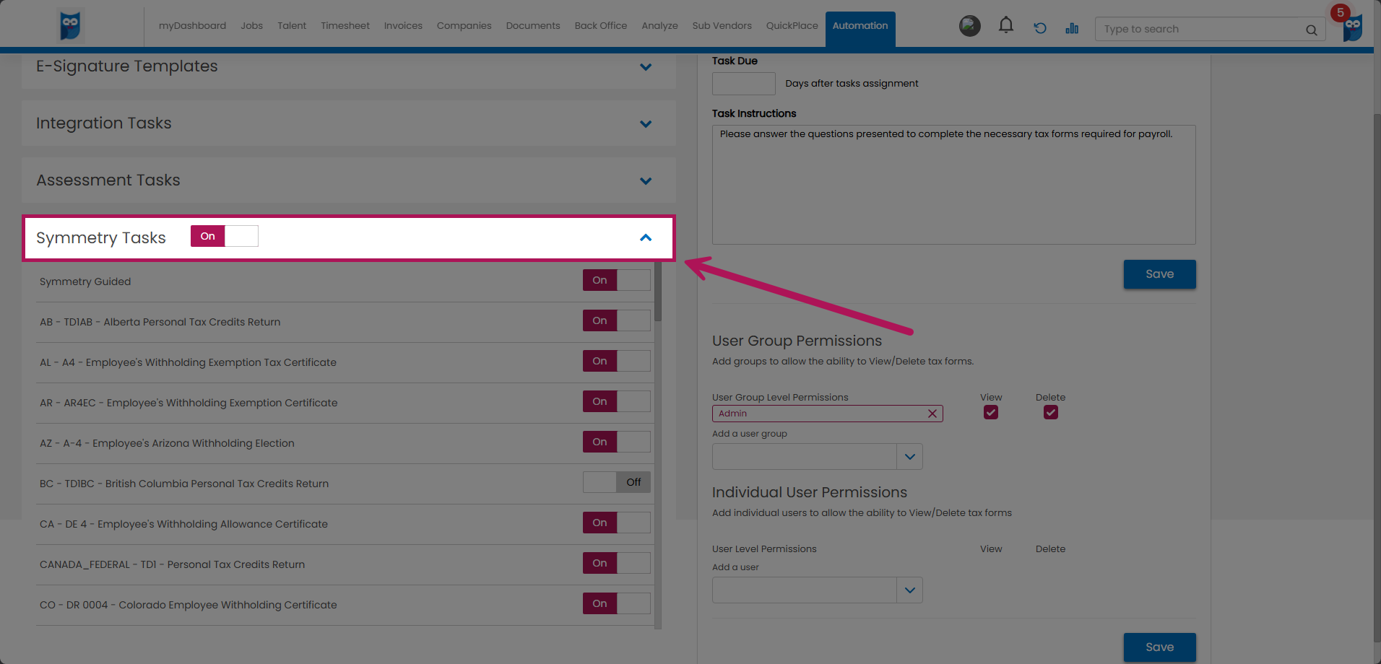Click the Admin user group field
The image size is (1381, 664).
click(827, 414)
